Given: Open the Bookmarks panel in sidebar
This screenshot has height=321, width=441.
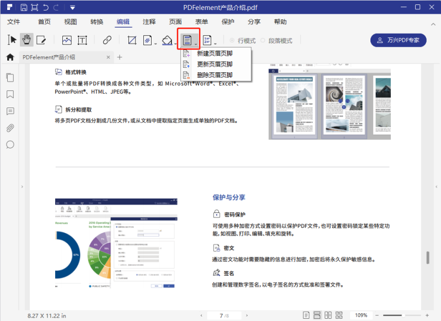Looking at the screenshot, I should [9, 94].
